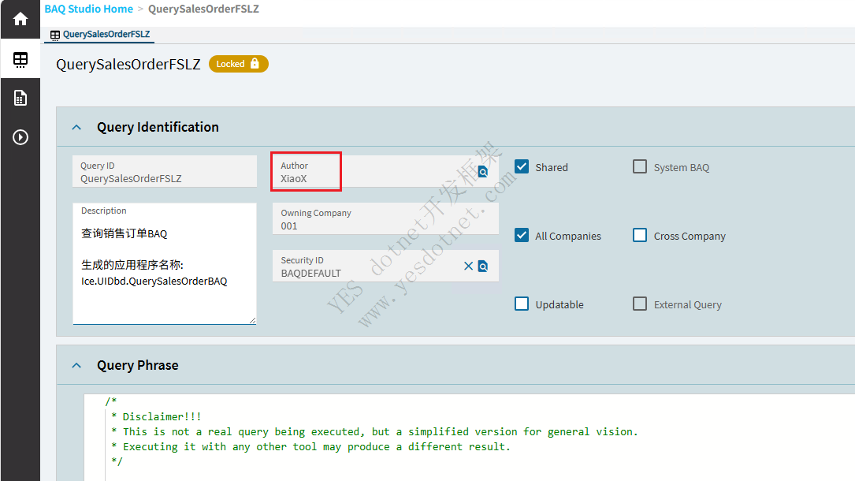Image resolution: width=855 pixels, height=481 pixels.
Task: Select the QuerySalesOrderFSLZ tab
Action: [x=100, y=35]
